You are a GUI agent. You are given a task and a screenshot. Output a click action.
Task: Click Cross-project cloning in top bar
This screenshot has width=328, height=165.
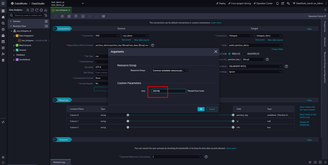[x=239, y=4]
